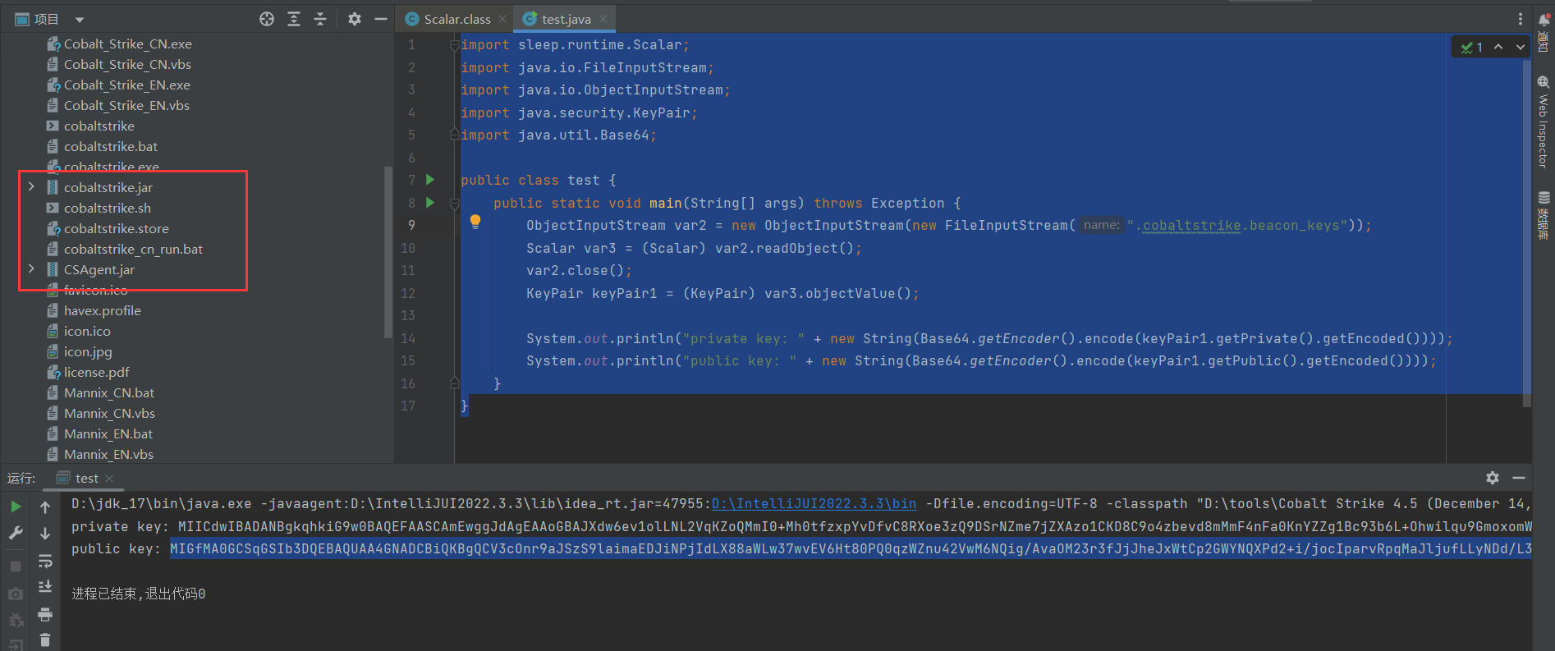The height and width of the screenshot is (651, 1555).
Task: Select the icon.jpg file
Action: point(88,351)
